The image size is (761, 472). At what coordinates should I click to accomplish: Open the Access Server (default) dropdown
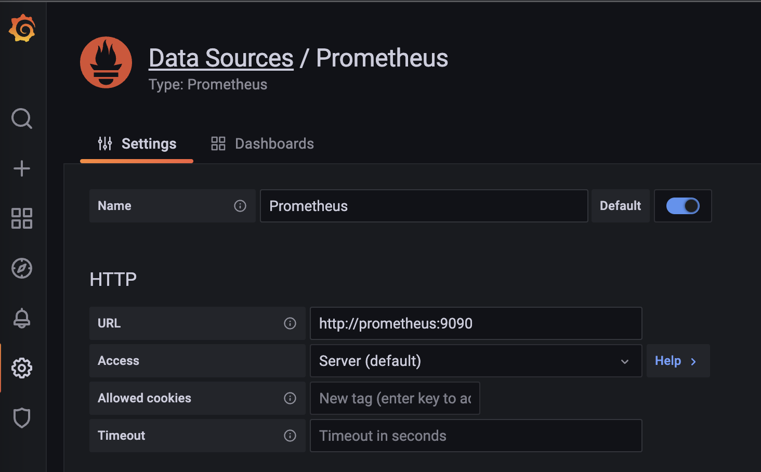(x=476, y=361)
